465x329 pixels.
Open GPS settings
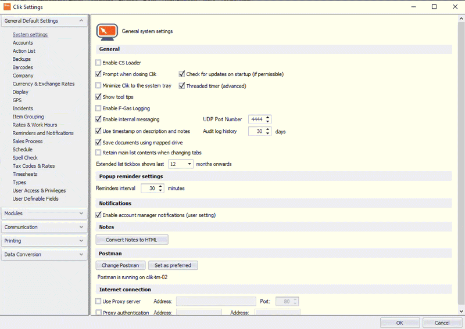(17, 100)
